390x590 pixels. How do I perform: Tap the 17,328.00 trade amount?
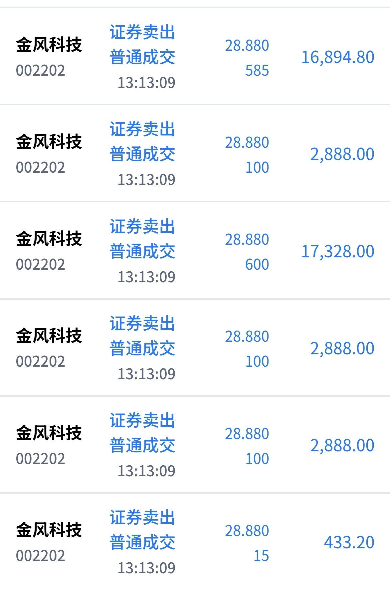pyautogui.click(x=337, y=251)
